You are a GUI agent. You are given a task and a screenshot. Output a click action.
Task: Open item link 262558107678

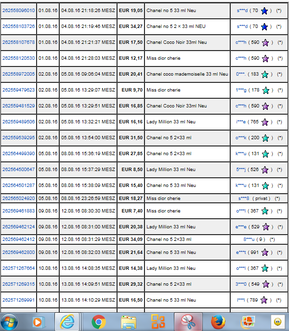19,42
